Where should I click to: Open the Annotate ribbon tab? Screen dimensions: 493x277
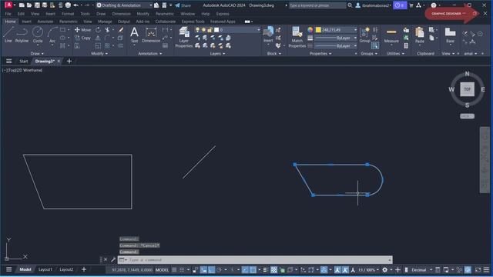point(45,22)
